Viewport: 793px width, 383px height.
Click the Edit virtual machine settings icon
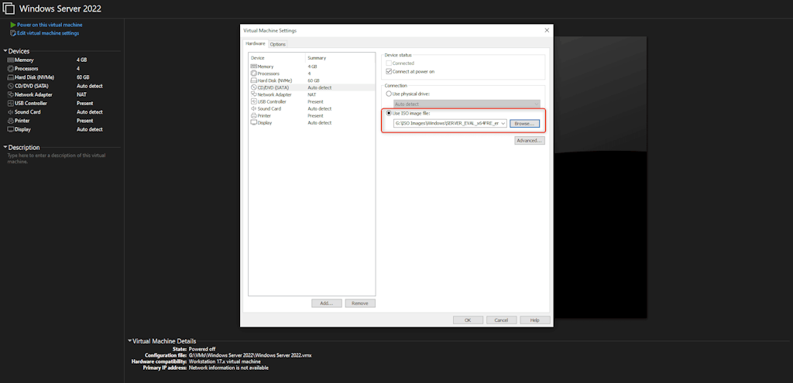tap(12, 33)
